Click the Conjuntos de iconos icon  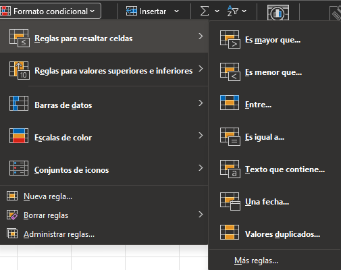click(19, 168)
